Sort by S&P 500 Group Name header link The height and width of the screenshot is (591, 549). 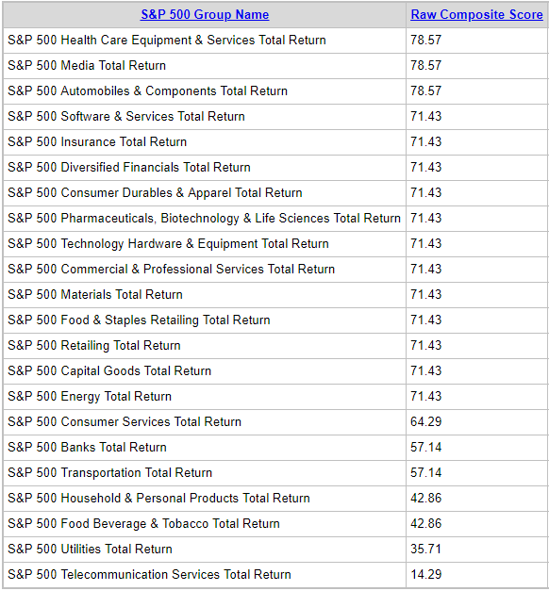[x=205, y=15]
